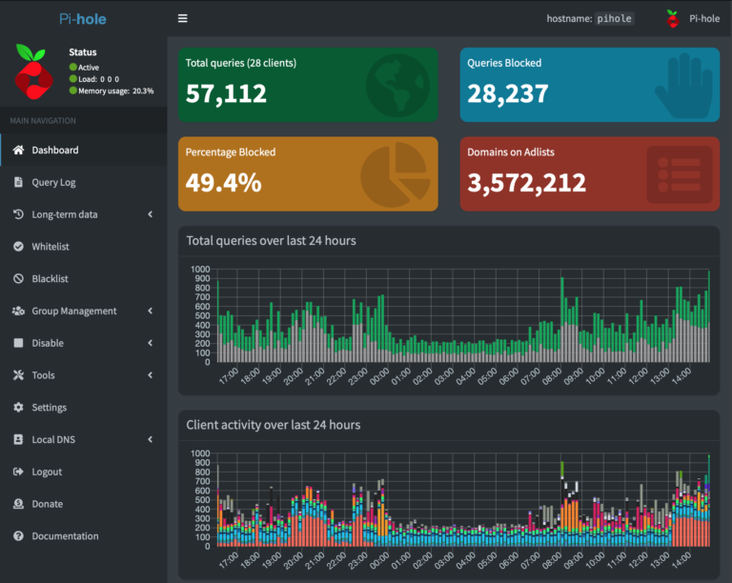Viewport: 732px width, 583px height.
Task: Expand the Group Management submenu chevron
Action: coord(151,311)
